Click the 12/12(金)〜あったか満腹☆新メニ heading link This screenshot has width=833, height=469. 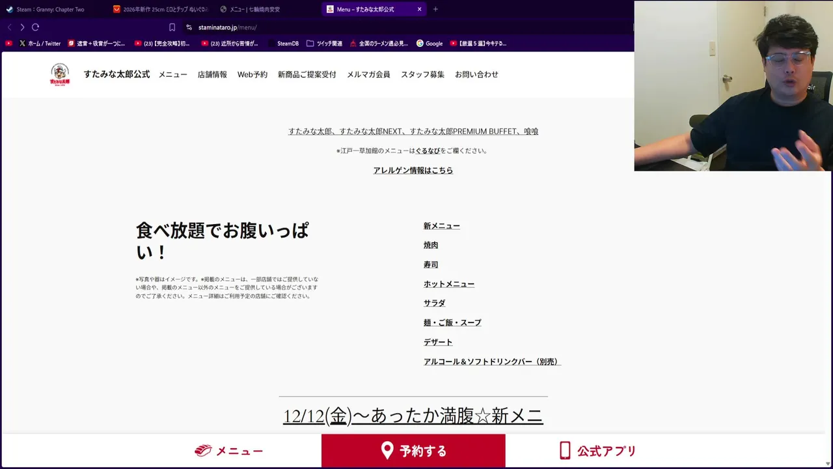tap(413, 416)
